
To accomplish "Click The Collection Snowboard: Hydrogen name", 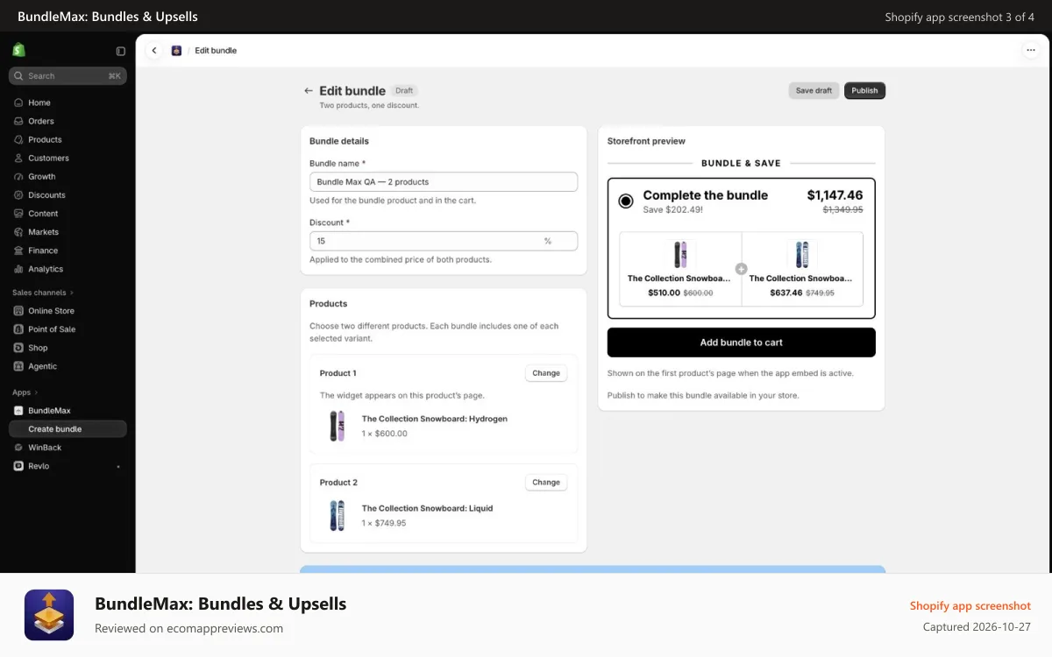I will [435, 419].
